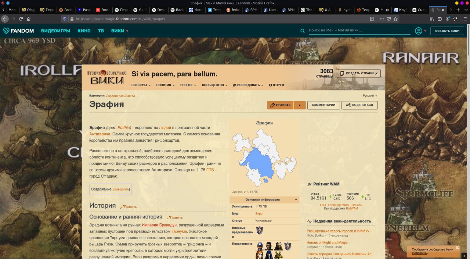
Task: Save page to Pocket icon
Action: click(389, 18)
